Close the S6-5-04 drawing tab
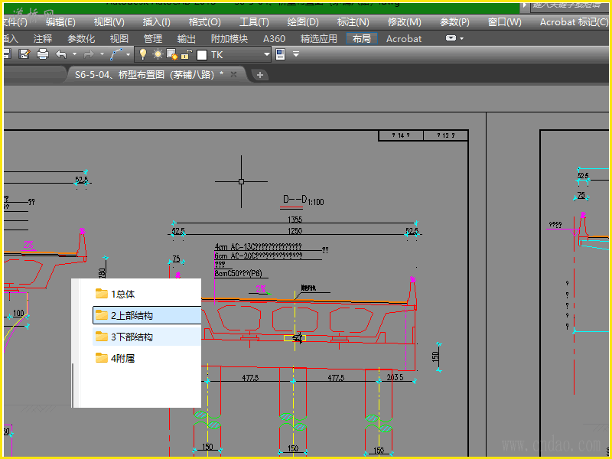Screen dimensions: 612x459 tap(234, 74)
